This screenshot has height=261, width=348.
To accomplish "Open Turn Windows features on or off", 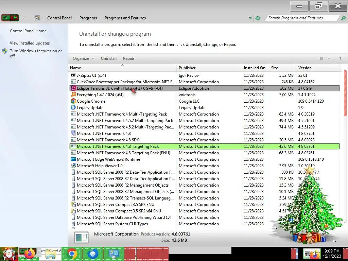I will [36, 53].
